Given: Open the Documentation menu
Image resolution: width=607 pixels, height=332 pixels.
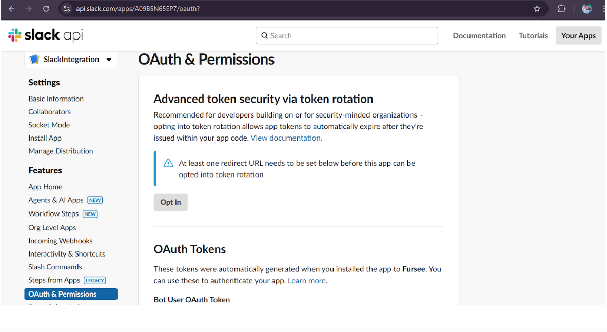Looking at the screenshot, I should coord(479,35).
